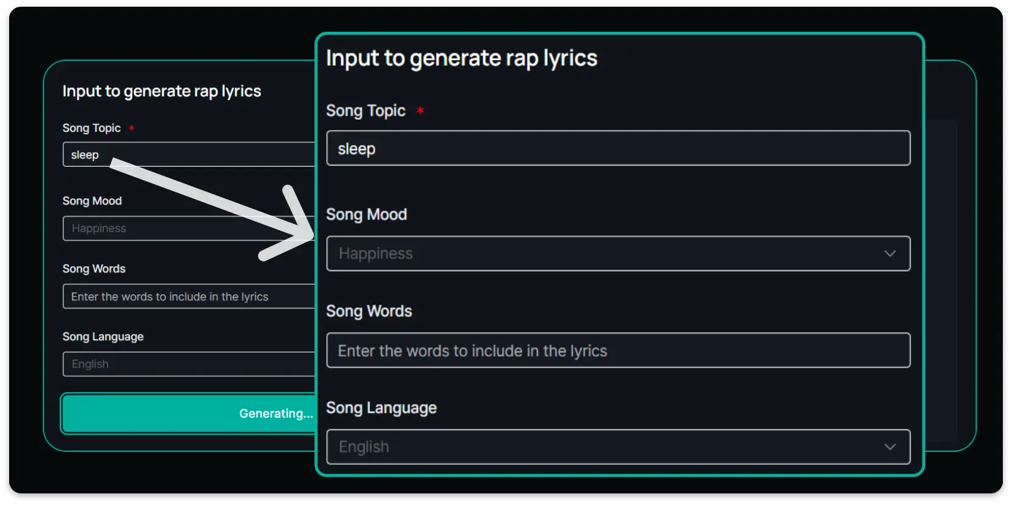Focus the Song Words input field

[618, 351]
